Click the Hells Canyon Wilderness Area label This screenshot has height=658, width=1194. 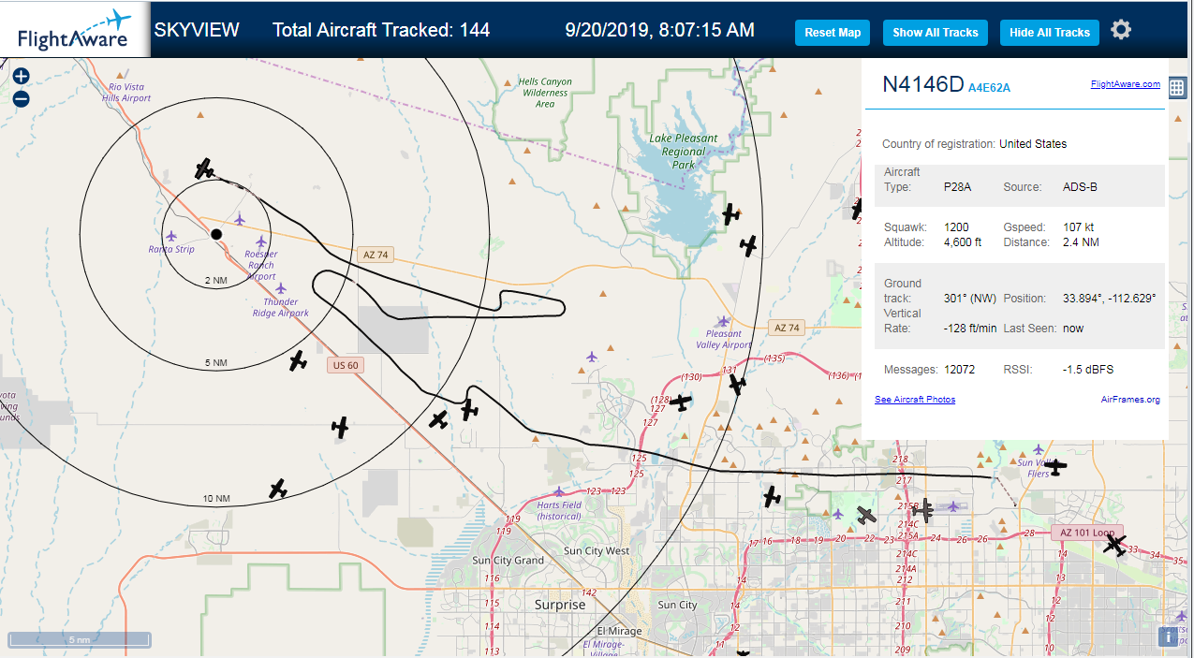[545, 93]
